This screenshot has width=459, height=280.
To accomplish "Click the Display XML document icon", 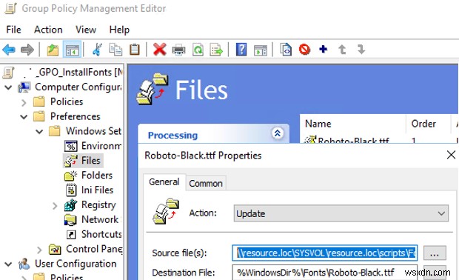I will point(286,50).
